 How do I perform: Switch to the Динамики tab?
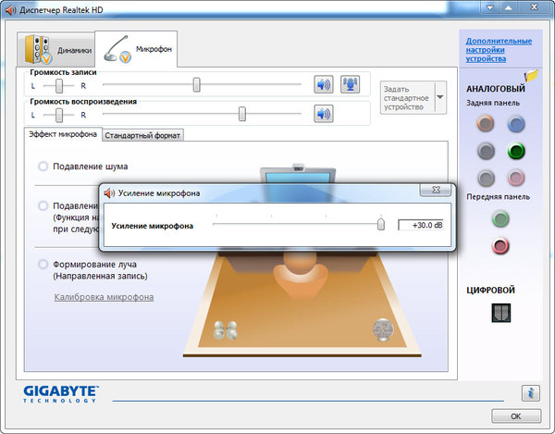pos(55,50)
